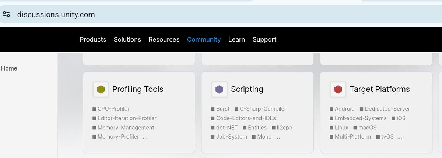Open the Products menu
442x158 pixels.
coord(93,39)
